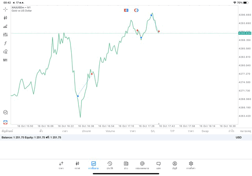Activate the crosshair cursor tool
This screenshot has height=176, width=252.
[6, 9]
